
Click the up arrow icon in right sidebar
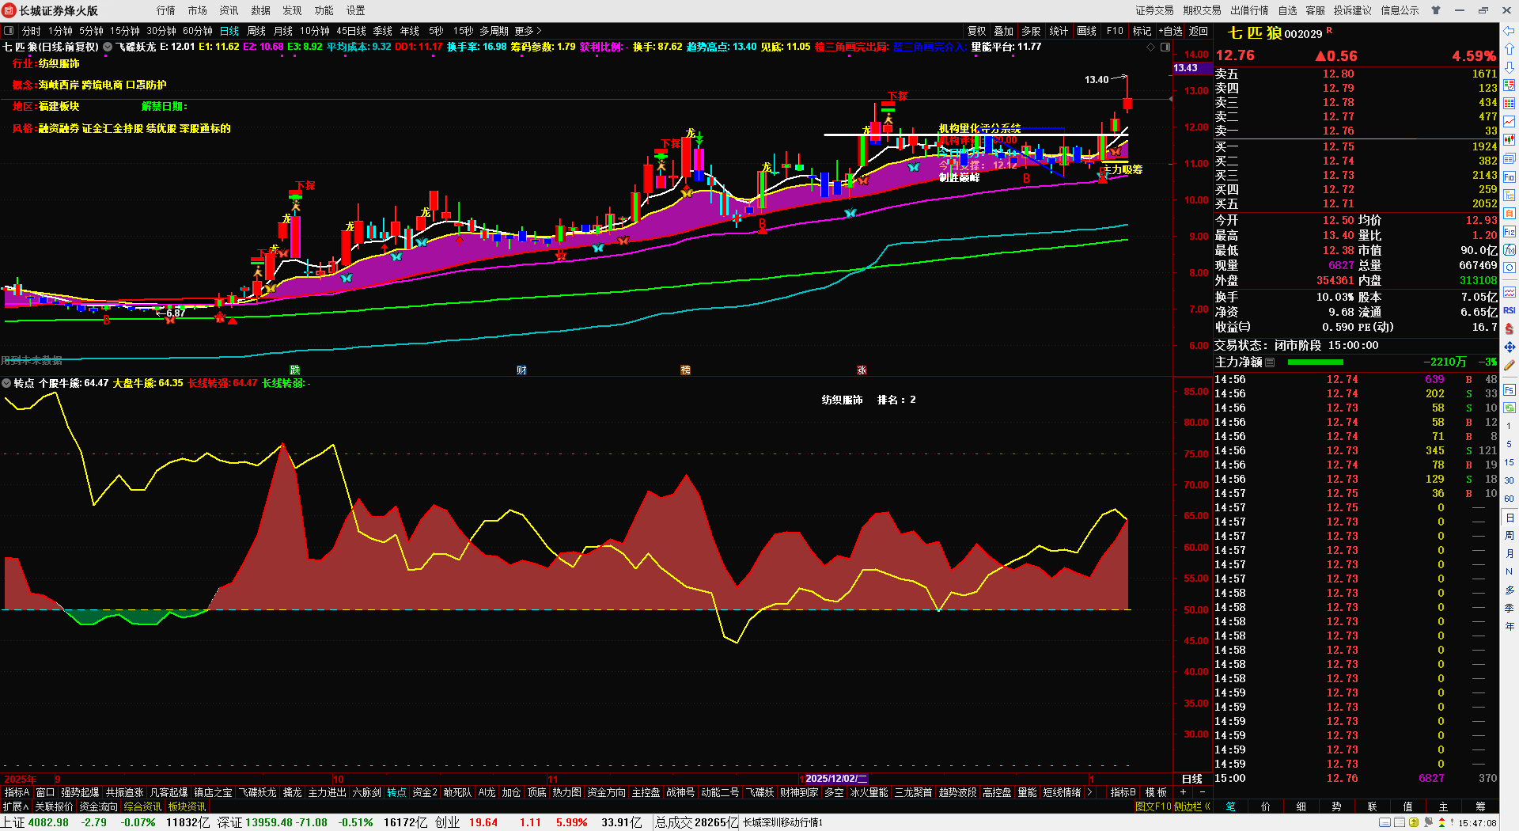(x=1510, y=49)
